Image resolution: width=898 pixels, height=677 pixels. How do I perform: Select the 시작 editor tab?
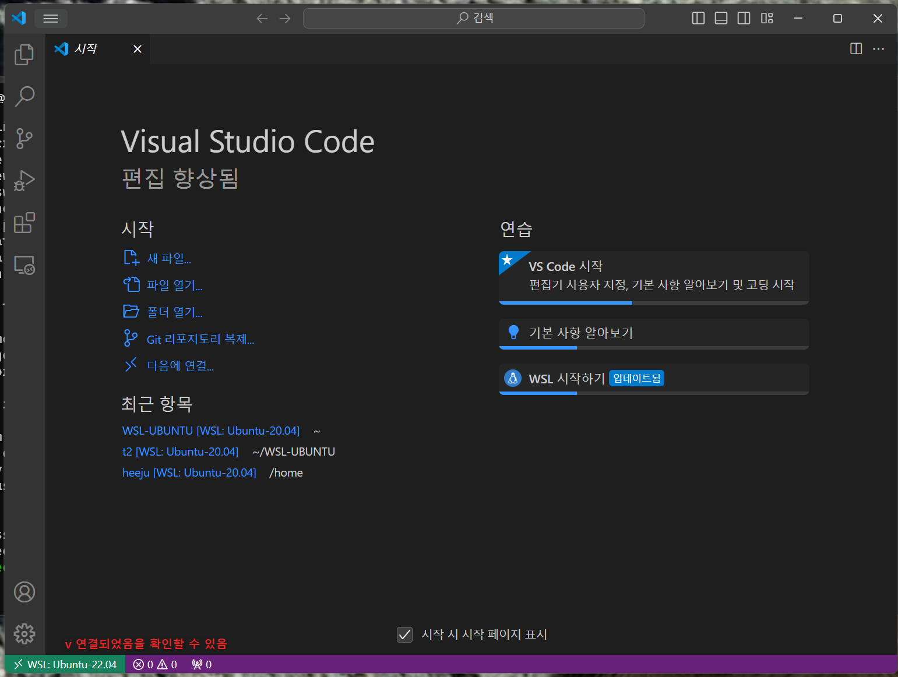pyautogui.click(x=98, y=49)
